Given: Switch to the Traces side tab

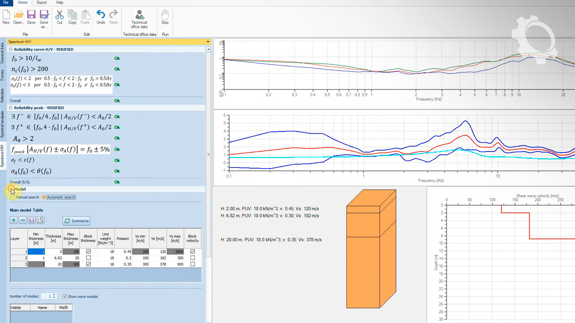Looking at the screenshot, I should pos(2,74).
